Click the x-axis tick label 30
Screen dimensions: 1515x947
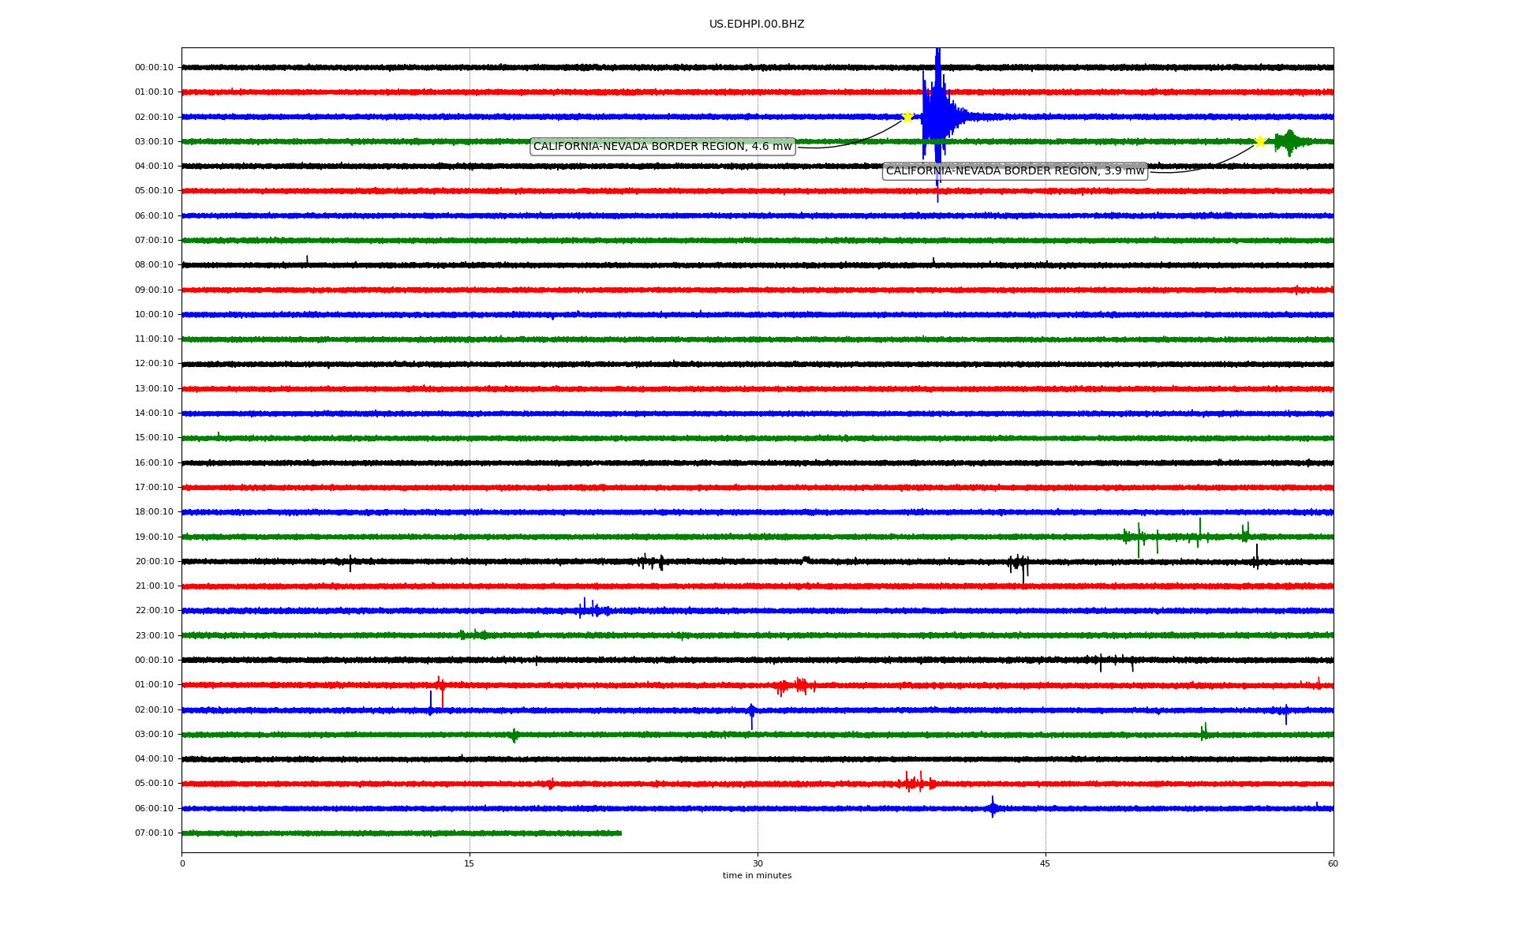[757, 863]
